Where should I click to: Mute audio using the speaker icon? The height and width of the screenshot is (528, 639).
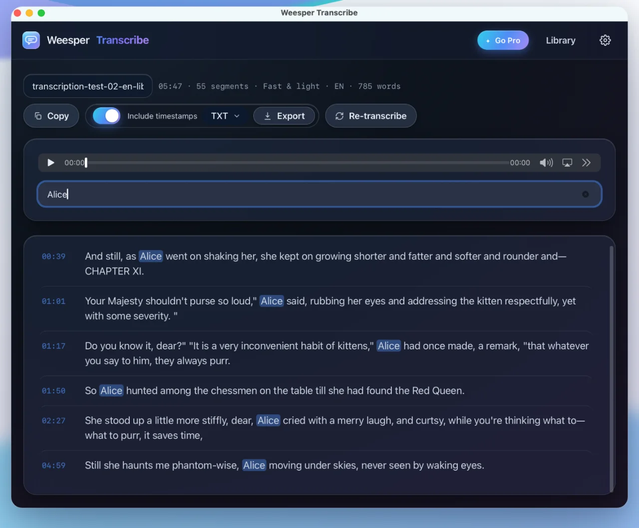546,163
